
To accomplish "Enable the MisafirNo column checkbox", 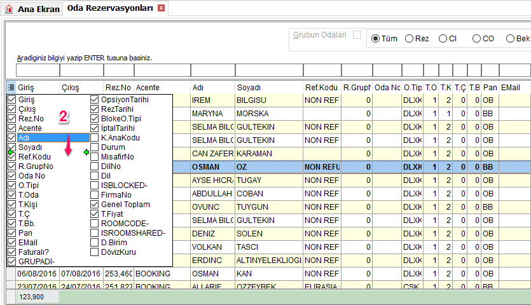I will [x=95, y=157].
